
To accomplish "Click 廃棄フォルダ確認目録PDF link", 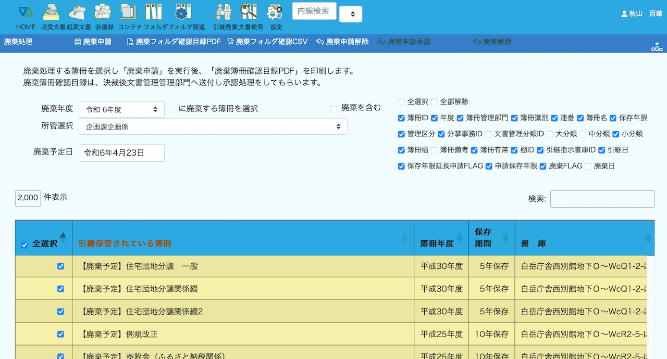I will (x=174, y=42).
